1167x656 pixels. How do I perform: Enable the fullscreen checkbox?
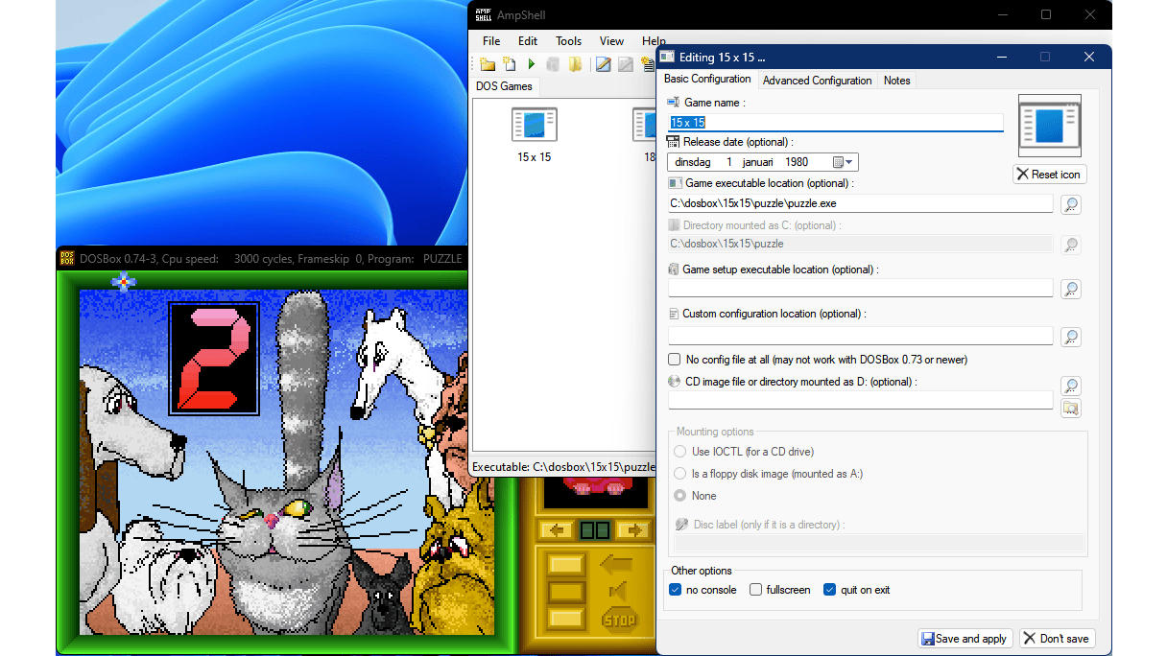coord(756,590)
